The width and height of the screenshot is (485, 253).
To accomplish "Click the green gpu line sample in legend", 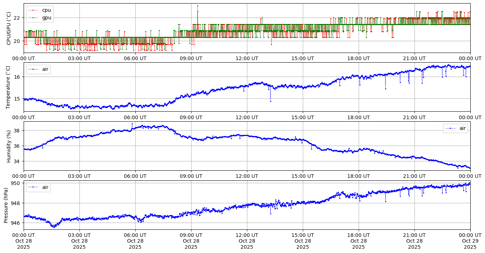I will click(33, 17).
